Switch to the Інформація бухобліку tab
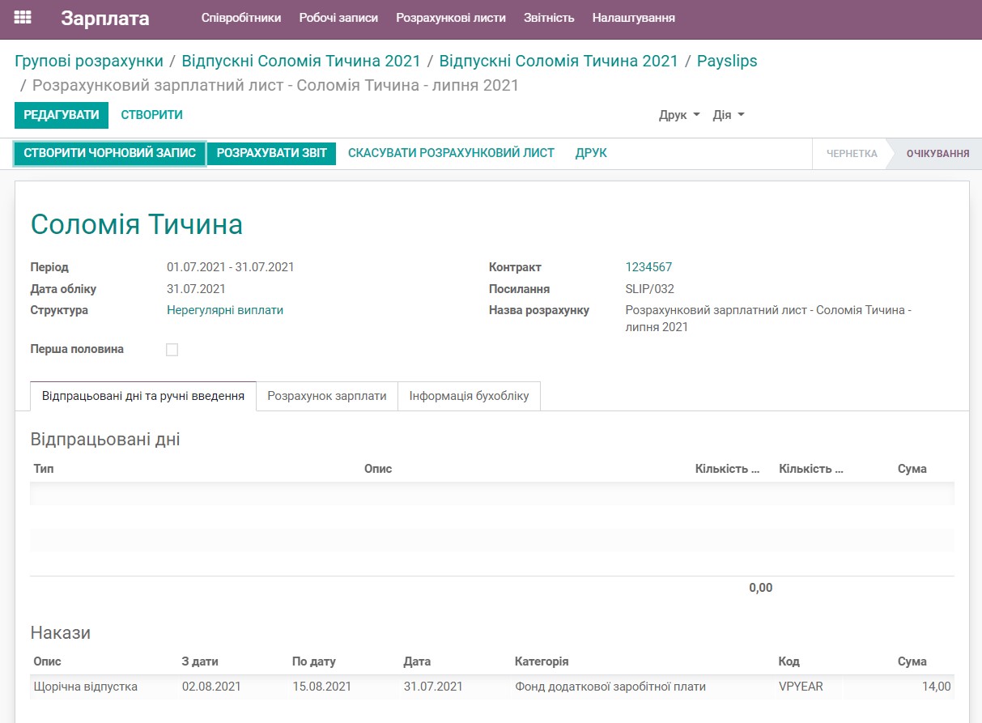Viewport: 982px width, 723px height. 468,396
